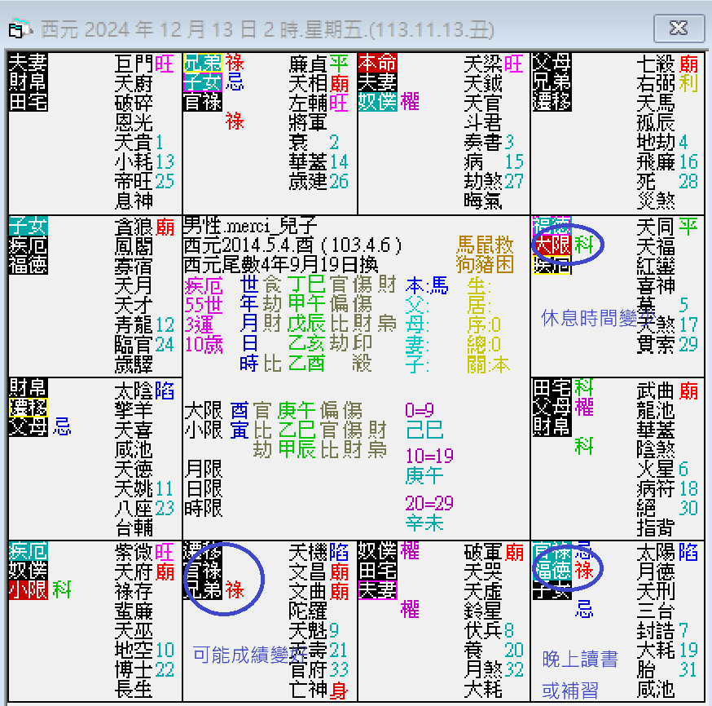Click the 西元尾數4年9月19日換 line

(280, 265)
